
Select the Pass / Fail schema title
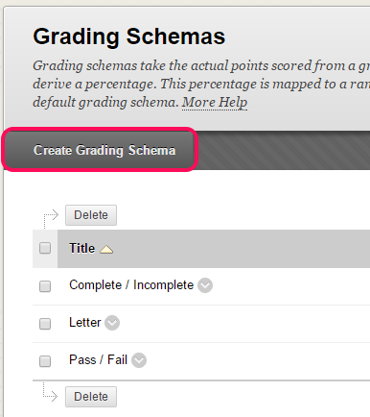tap(98, 359)
